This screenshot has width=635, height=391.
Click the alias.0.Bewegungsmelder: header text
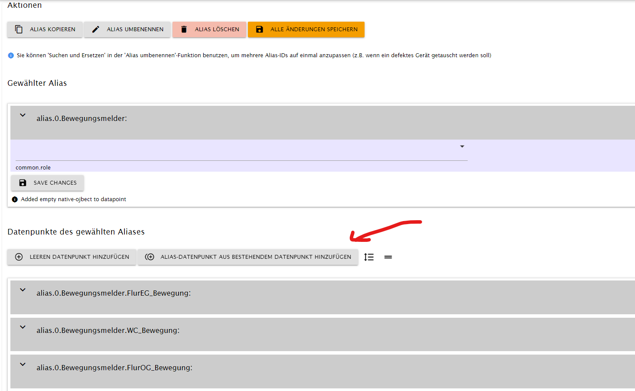click(81, 119)
